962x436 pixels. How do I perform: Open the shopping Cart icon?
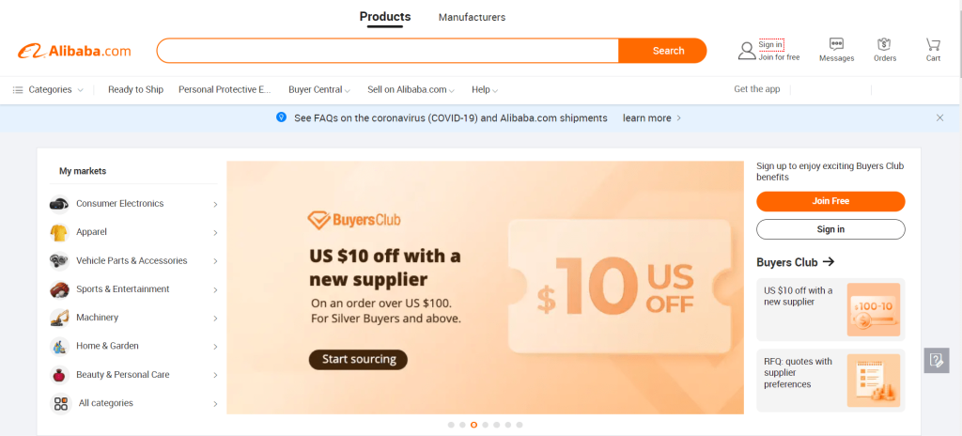(933, 44)
